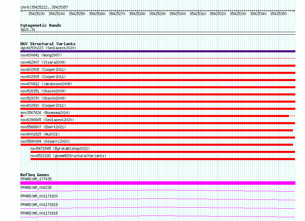The height and width of the screenshot is (221, 305).
Task: Open nsv5471545 (ByrskaBishop2022) variant label
Action: [60, 148]
